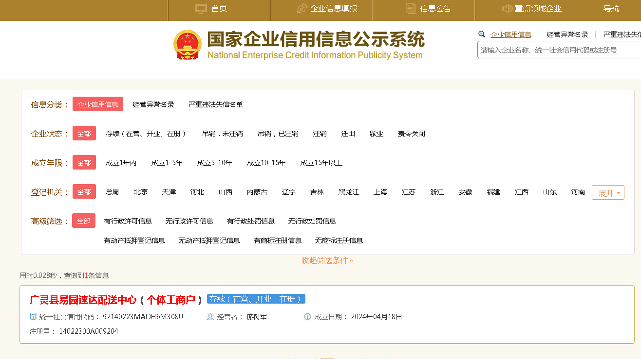Expand the 展开 registration authority list
The image size is (641, 359).
click(608, 192)
